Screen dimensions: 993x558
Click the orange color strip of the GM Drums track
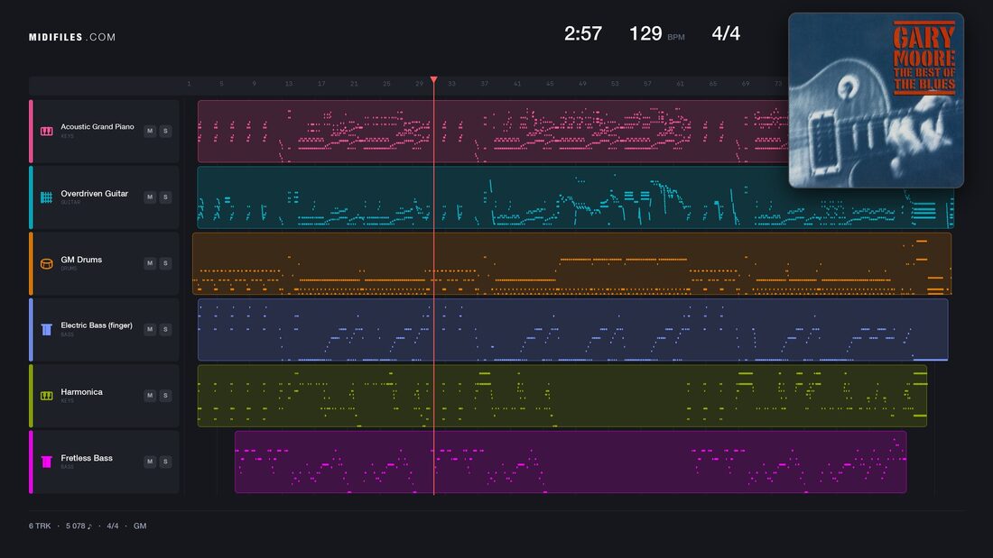[x=31, y=263]
